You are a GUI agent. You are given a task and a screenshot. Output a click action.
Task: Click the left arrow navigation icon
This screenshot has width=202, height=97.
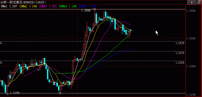coord(189,2)
